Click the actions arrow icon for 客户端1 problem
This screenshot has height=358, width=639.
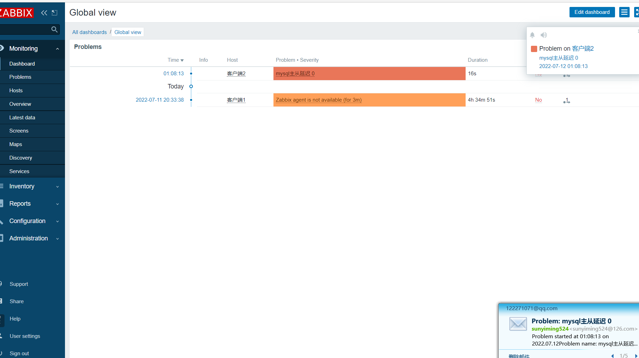point(567,101)
